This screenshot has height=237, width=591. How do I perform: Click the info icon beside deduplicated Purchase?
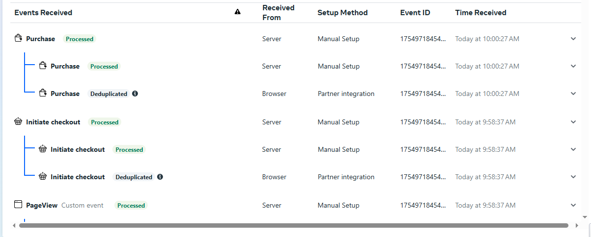pyautogui.click(x=135, y=94)
